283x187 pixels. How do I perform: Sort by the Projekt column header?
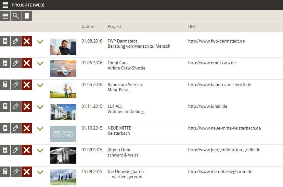114,26
